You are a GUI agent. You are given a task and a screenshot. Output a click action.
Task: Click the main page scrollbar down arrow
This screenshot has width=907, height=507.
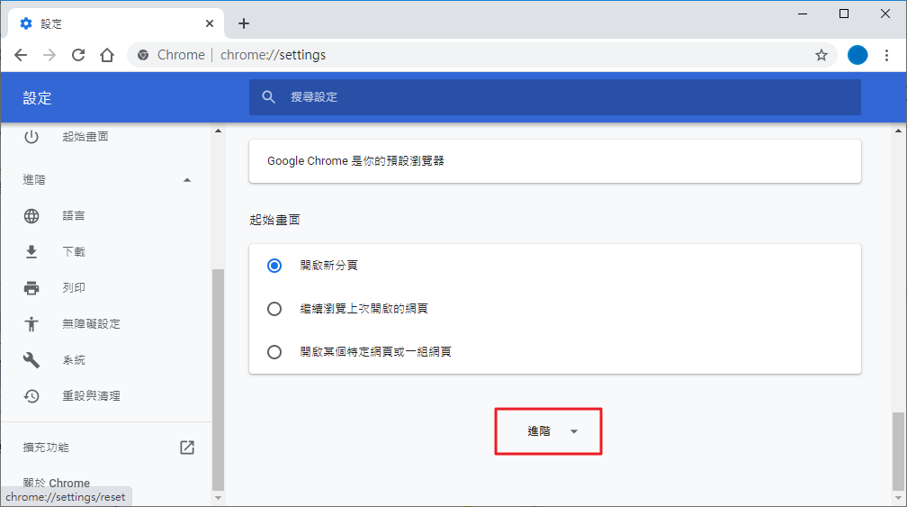pyautogui.click(x=898, y=498)
